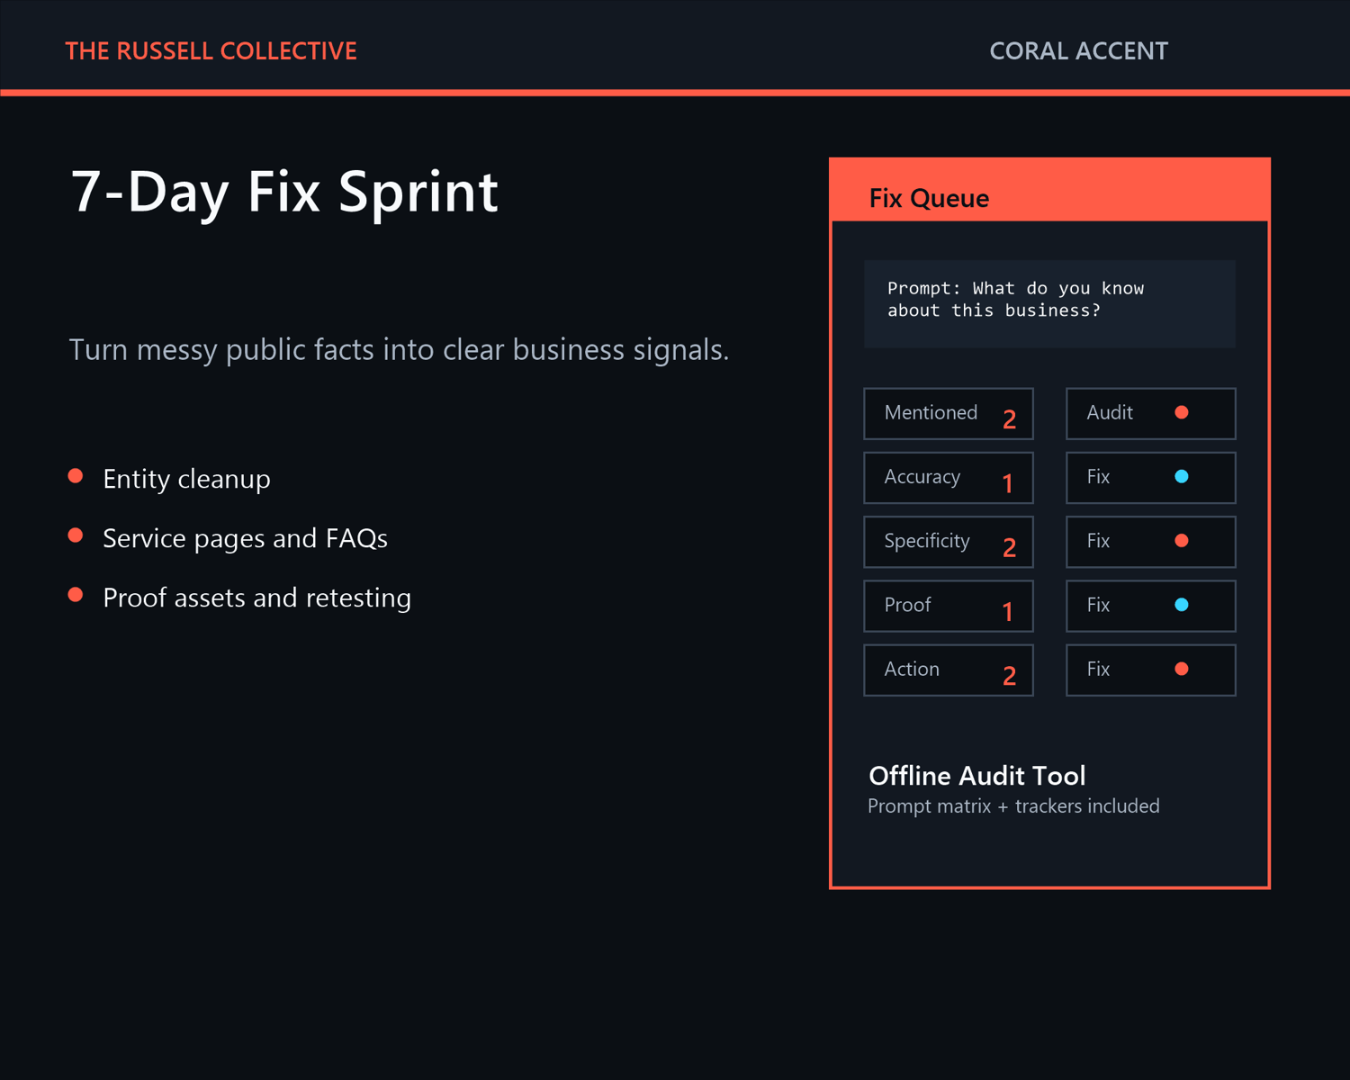Click the blue dot beside Accuracy's Fix
Viewport: 1350px width, 1080px height.
[x=1182, y=477]
